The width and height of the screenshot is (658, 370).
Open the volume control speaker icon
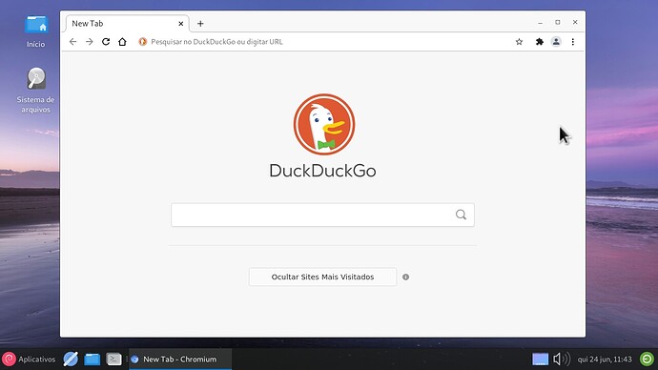coord(561,360)
